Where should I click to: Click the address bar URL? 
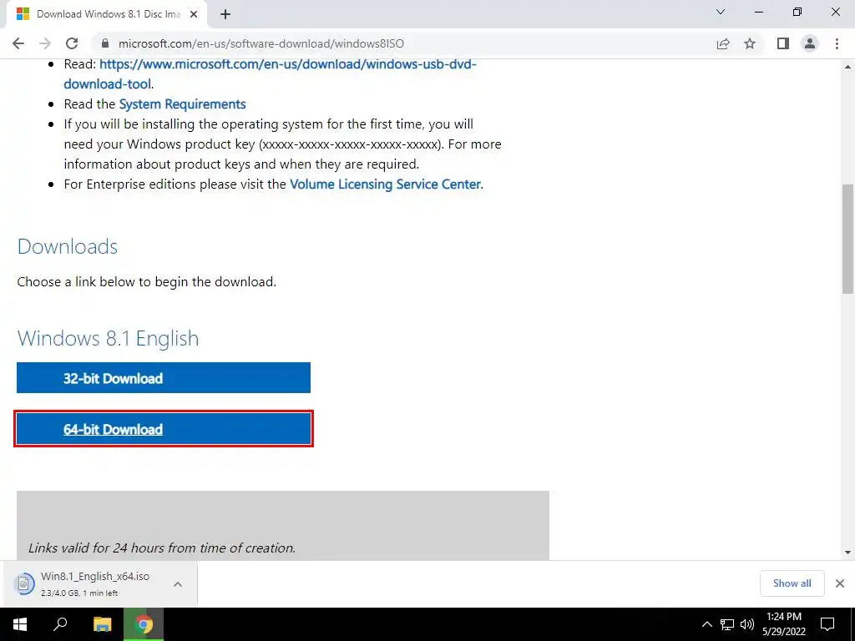(x=261, y=43)
